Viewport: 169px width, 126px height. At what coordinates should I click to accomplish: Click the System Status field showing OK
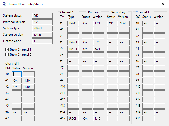point(42,16)
